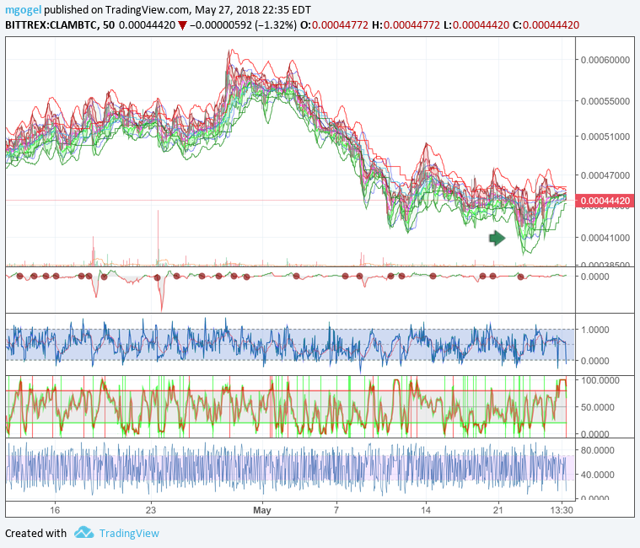Click the 1.0000 indicator scale label
Screen dimensions: 640x548
tap(595, 330)
